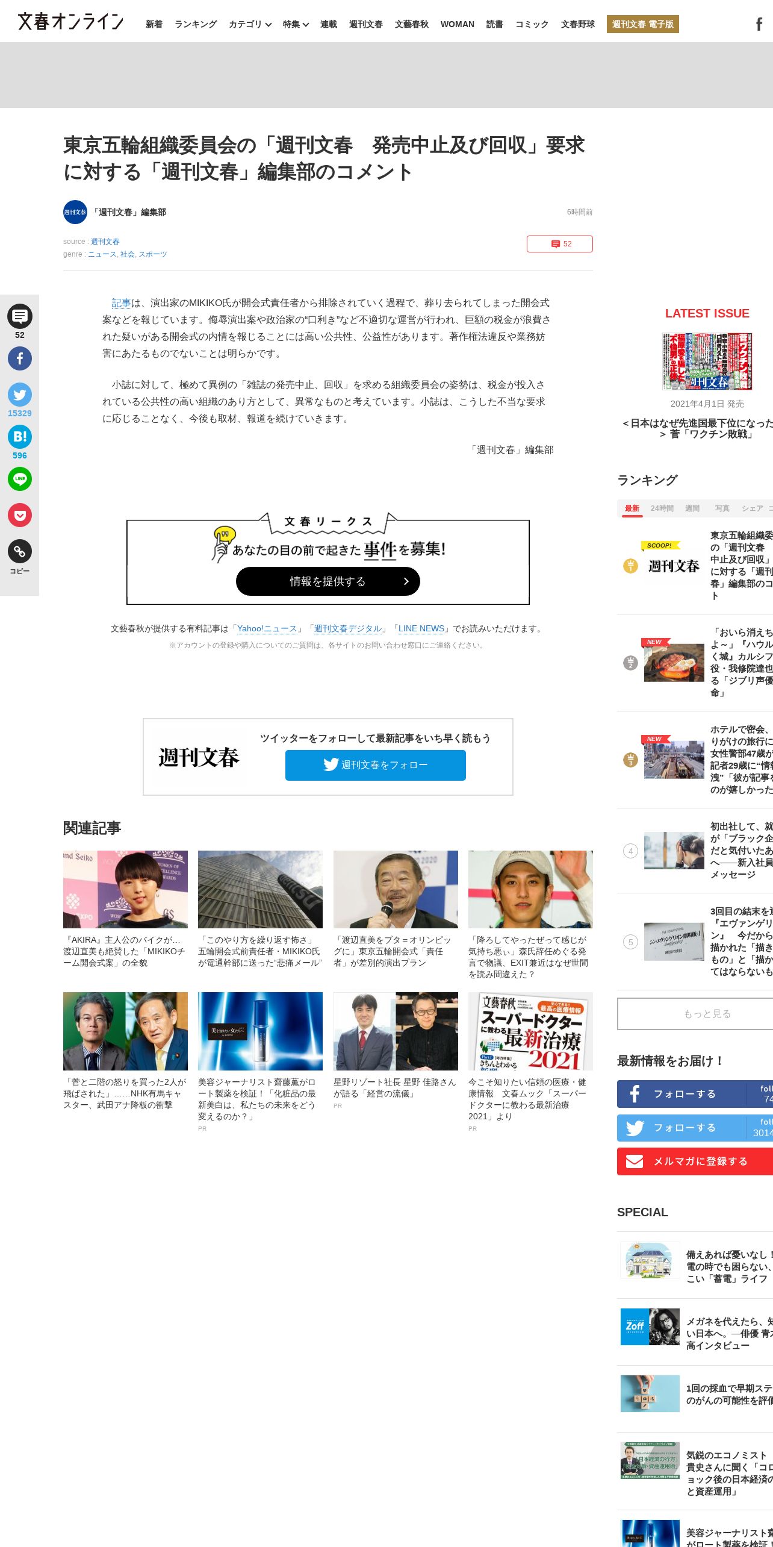Open the Bunshun Online logo homepage
This screenshot has width=773, height=1547.
tap(70, 22)
